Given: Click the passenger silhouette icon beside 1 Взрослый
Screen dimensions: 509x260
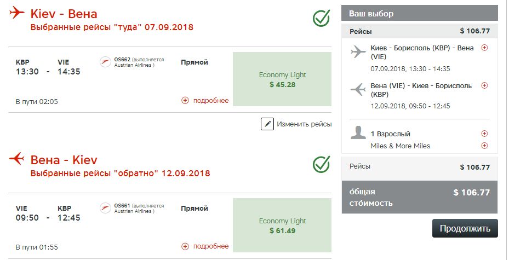Looking at the screenshot, I should pyautogui.click(x=358, y=134).
